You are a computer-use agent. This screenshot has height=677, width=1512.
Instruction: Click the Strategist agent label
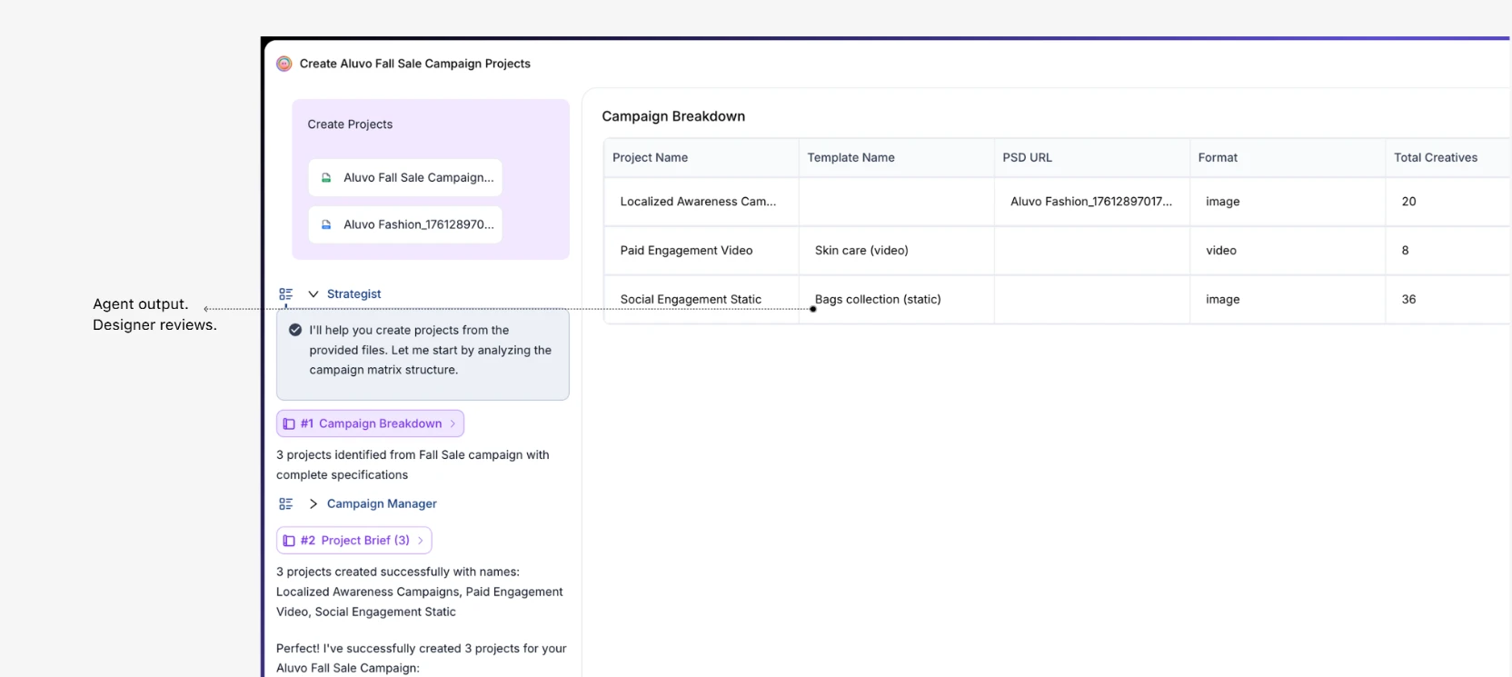coord(353,294)
